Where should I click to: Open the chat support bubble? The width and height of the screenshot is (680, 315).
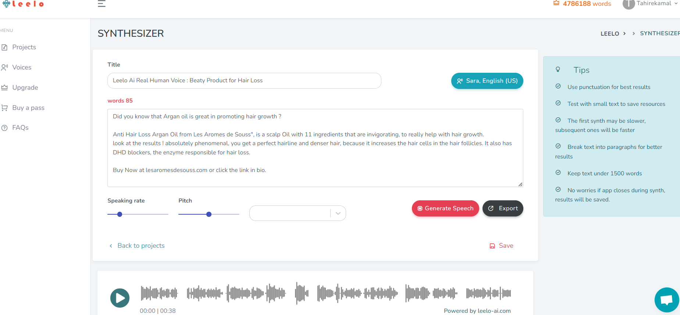[667, 300]
